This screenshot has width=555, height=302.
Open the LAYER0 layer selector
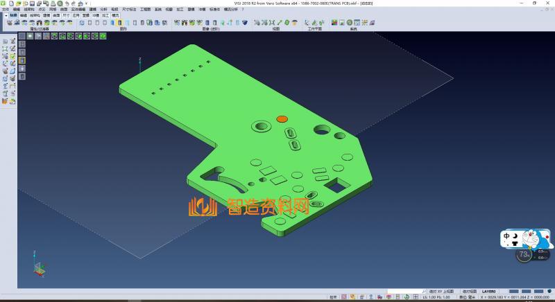489,292
